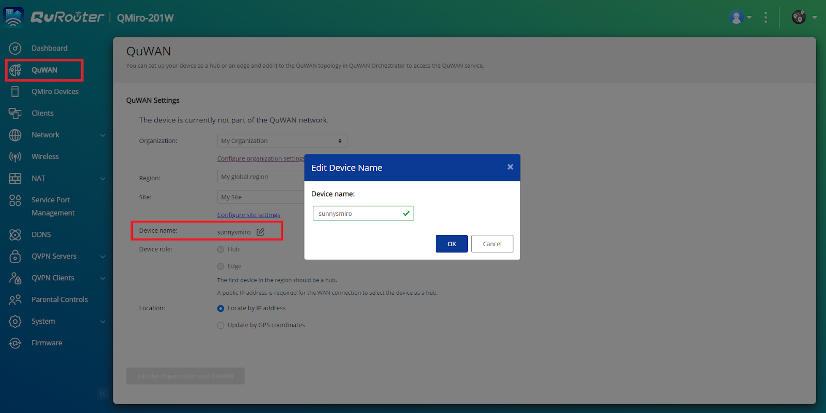Open the DDNS menu item
This screenshot has width=826, height=413.
41,235
